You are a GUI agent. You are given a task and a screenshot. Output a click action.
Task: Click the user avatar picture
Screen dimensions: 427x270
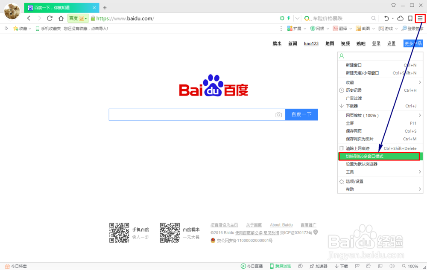(x=12, y=11)
